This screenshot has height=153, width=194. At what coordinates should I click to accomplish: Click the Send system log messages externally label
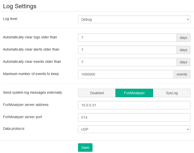[x=32, y=92]
